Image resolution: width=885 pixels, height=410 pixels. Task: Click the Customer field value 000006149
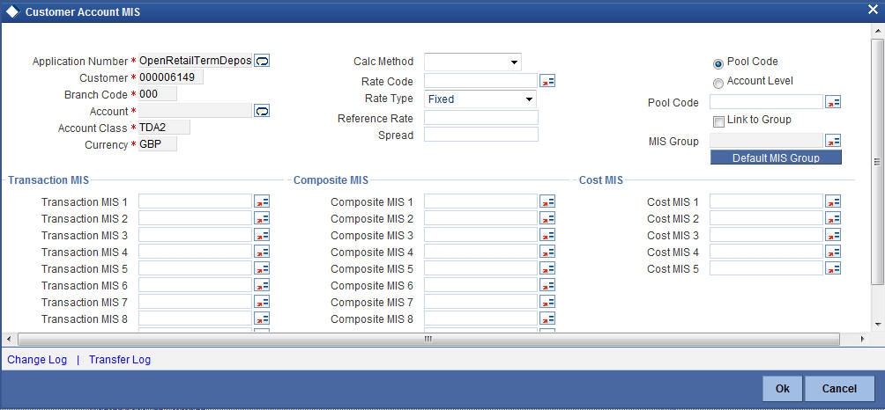point(170,77)
